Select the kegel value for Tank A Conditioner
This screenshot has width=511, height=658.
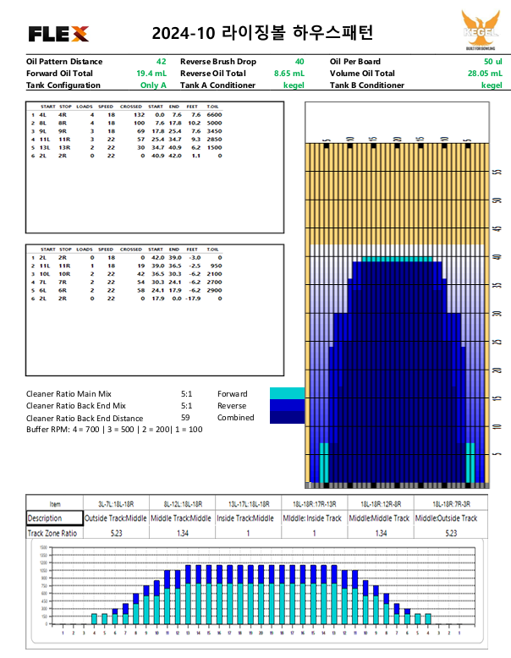point(294,85)
